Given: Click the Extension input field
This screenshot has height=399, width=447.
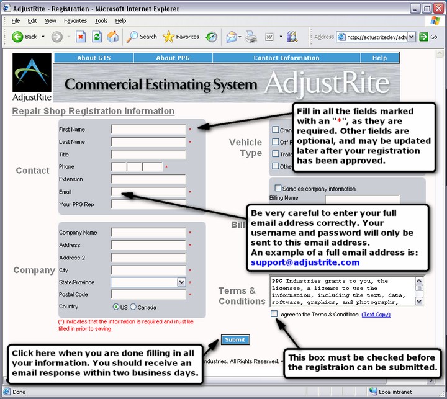Looking at the screenshot, I should [148, 179].
